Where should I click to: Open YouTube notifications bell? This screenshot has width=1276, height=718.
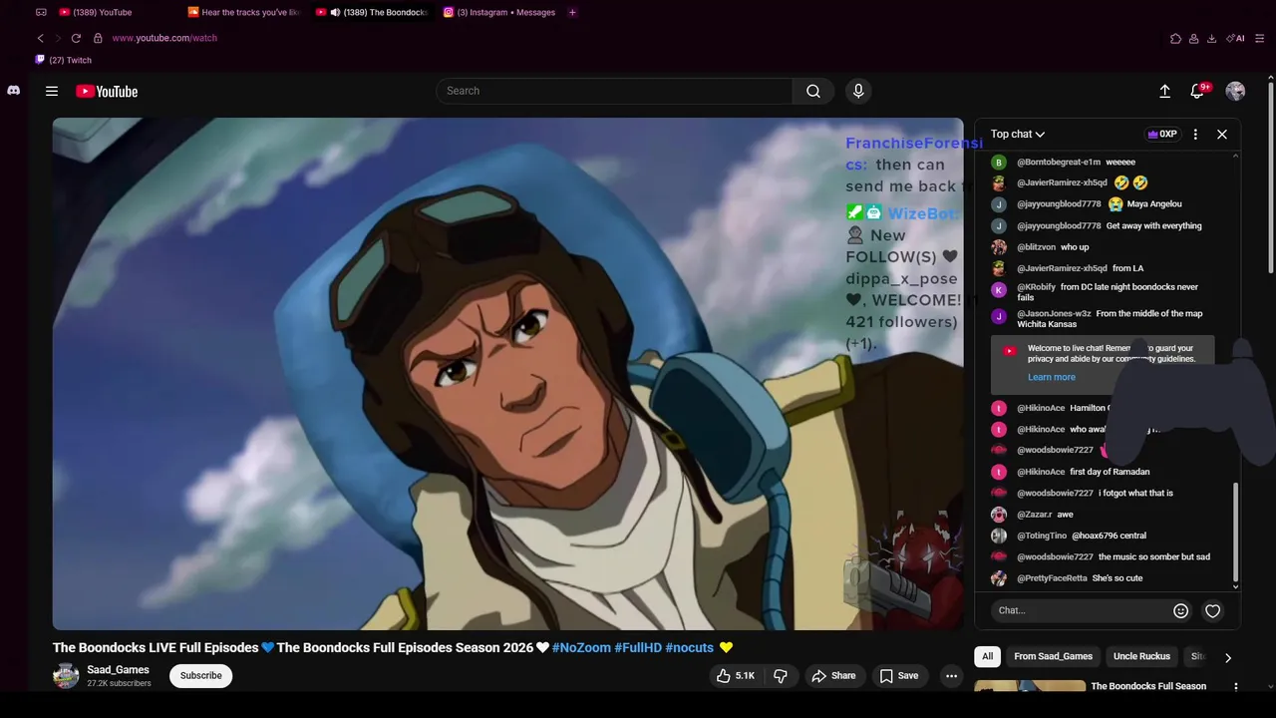[x=1197, y=91]
